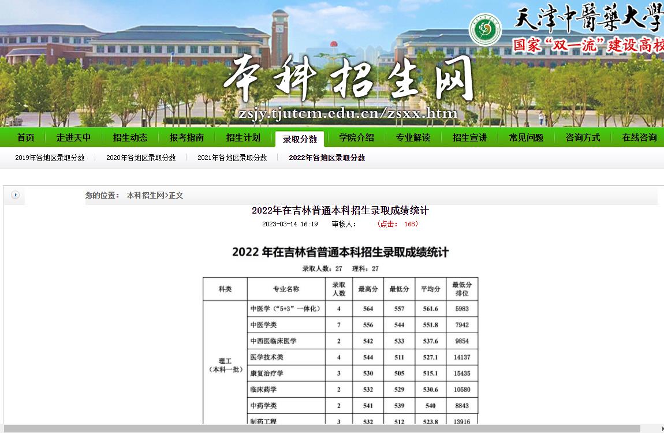
Task: Click the 本科招生网 banner calligraphy title
Action: coord(348,79)
